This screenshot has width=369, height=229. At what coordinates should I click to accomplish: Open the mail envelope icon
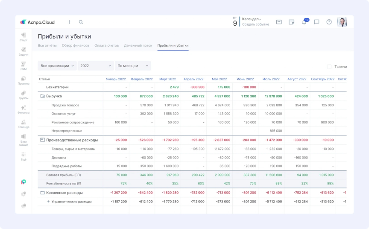tap(279, 22)
